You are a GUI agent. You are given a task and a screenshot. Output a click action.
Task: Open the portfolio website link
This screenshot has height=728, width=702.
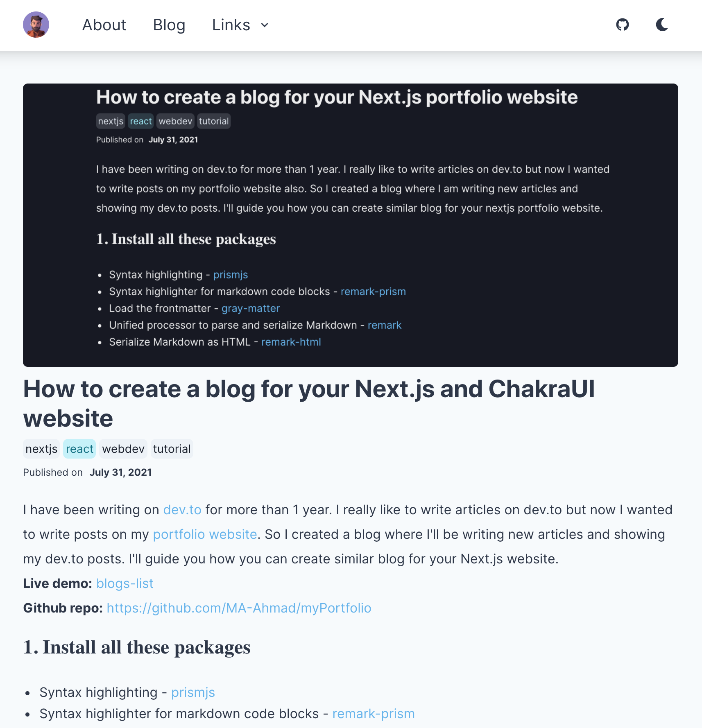tap(205, 534)
